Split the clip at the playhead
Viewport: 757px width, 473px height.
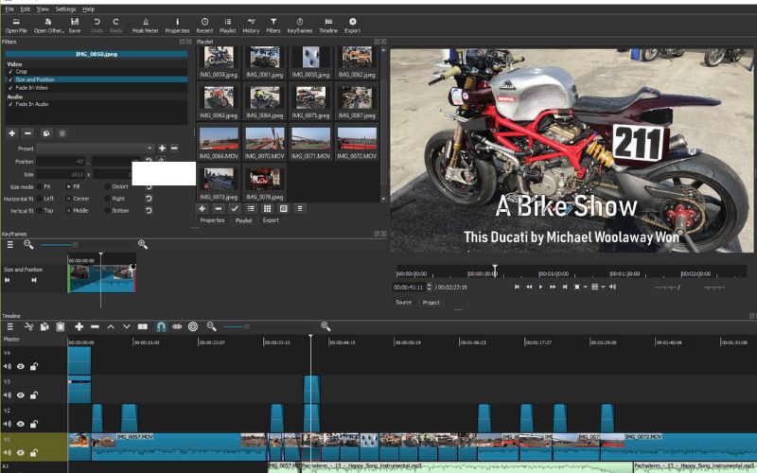143,326
